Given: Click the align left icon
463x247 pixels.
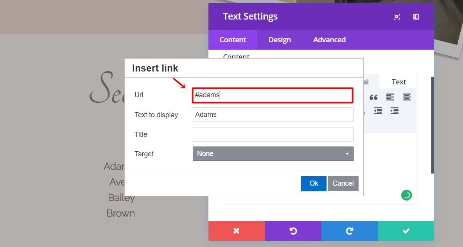Looking at the screenshot, I should click(390, 97).
